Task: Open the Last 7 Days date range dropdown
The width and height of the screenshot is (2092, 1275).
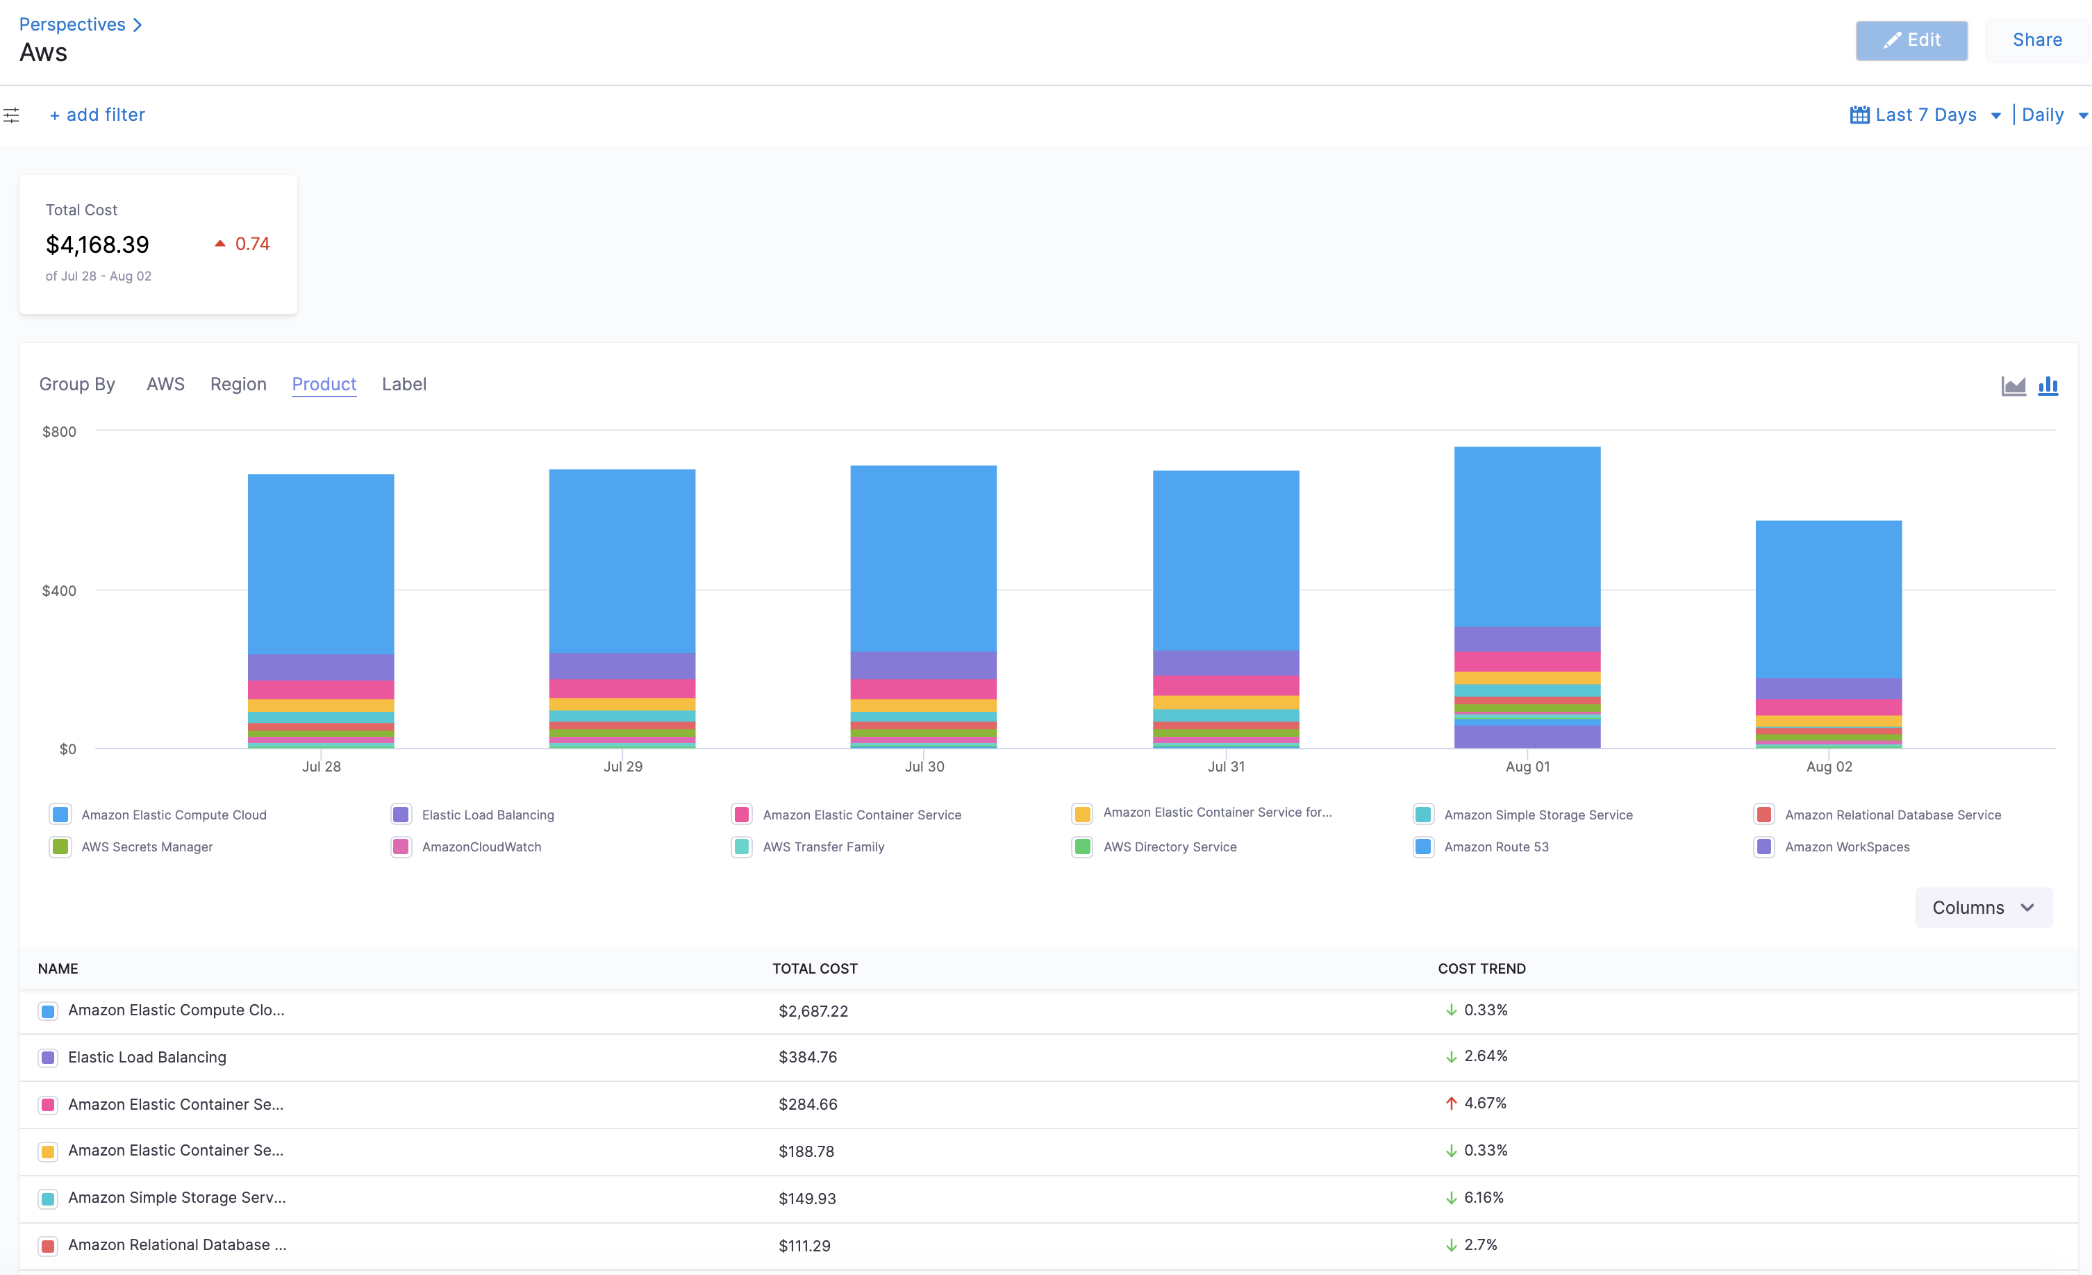Action: 1927,115
